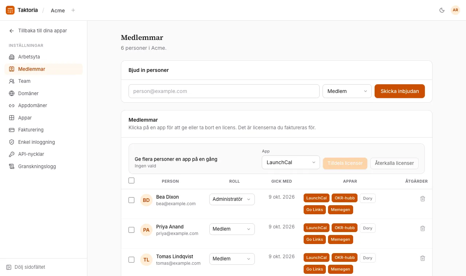Open the Team settings page
Viewport: 466px width, 276px height.
point(44,81)
